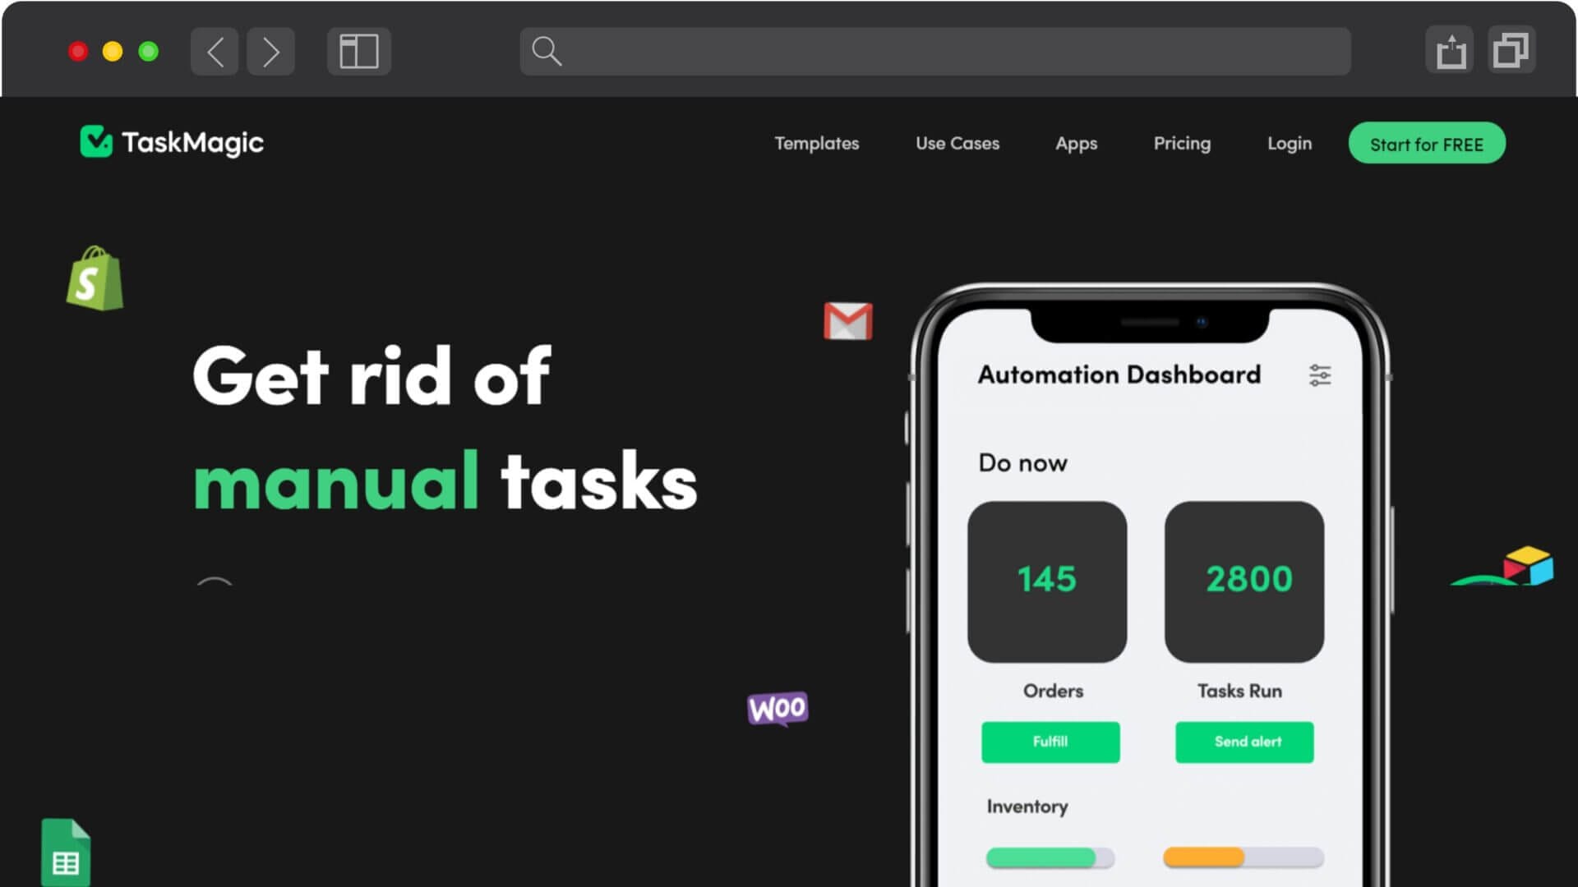Expand the Templates navigation item
The width and height of the screenshot is (1578, 887).
(x=816, y=142)
